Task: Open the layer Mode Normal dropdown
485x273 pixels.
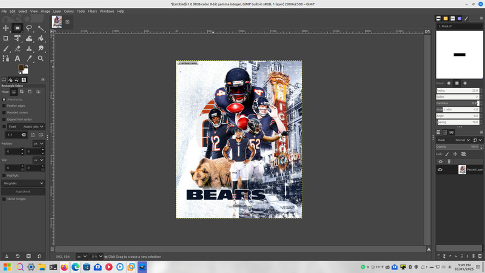Action: [x=462, y=140]
